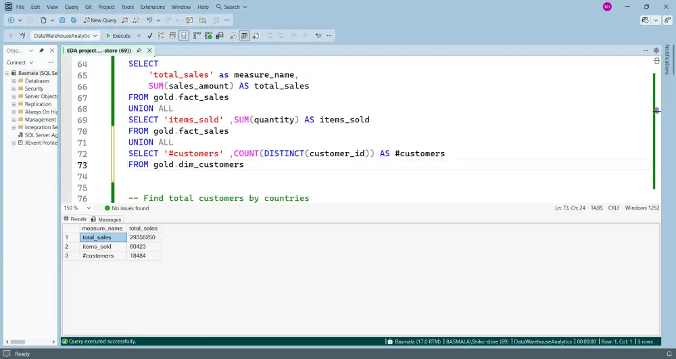Toggle Results to Grid mode
This screenshot has height=359, width=676.
tap(245, 36)
